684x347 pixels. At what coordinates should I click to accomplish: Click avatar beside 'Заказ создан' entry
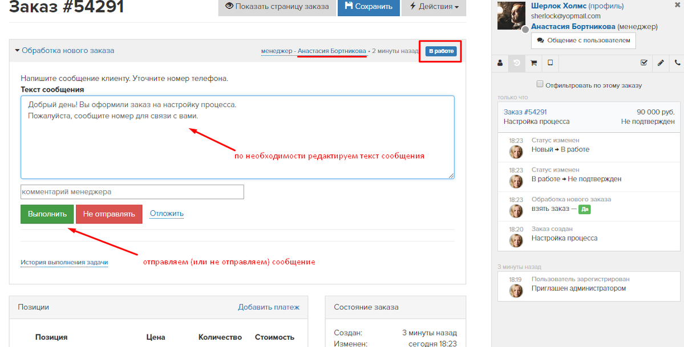pyautogui.click(x=516, y=240)
